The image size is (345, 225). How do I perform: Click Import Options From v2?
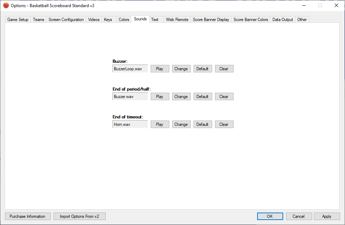point(79,216)
